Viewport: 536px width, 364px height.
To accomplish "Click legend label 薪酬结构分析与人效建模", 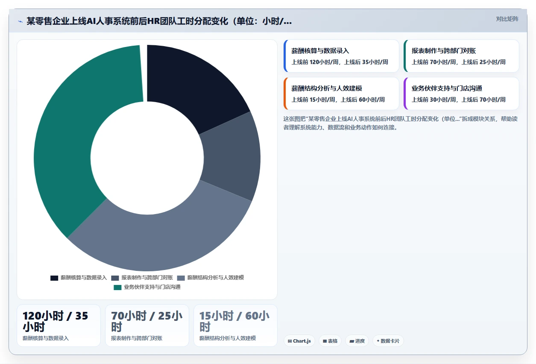I will click(x=216, y=278).
